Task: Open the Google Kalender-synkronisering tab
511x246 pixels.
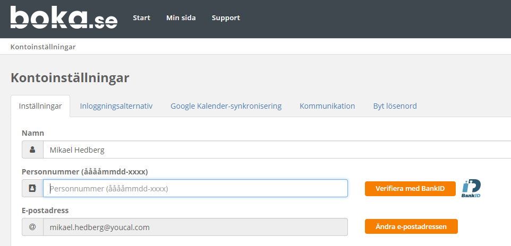Action: [226, 106]
